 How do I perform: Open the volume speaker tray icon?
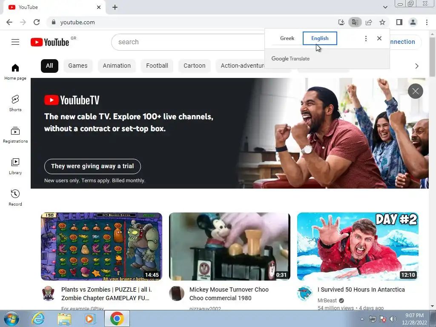coord(393,319)
